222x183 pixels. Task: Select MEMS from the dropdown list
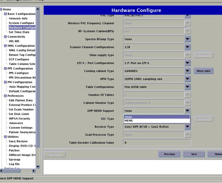point(157,121)
